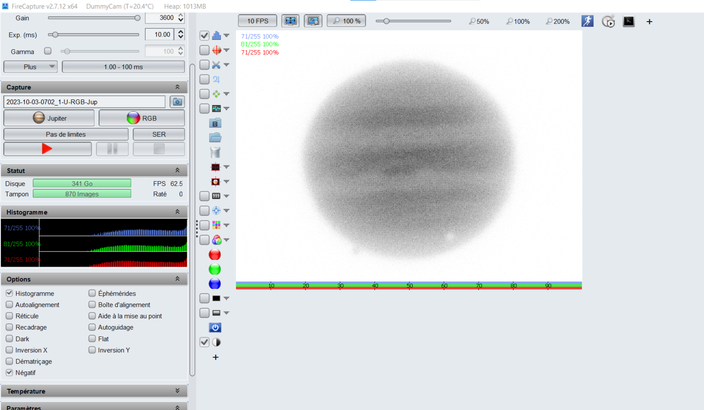Collapse the Histogramme panel

[177, 212]
